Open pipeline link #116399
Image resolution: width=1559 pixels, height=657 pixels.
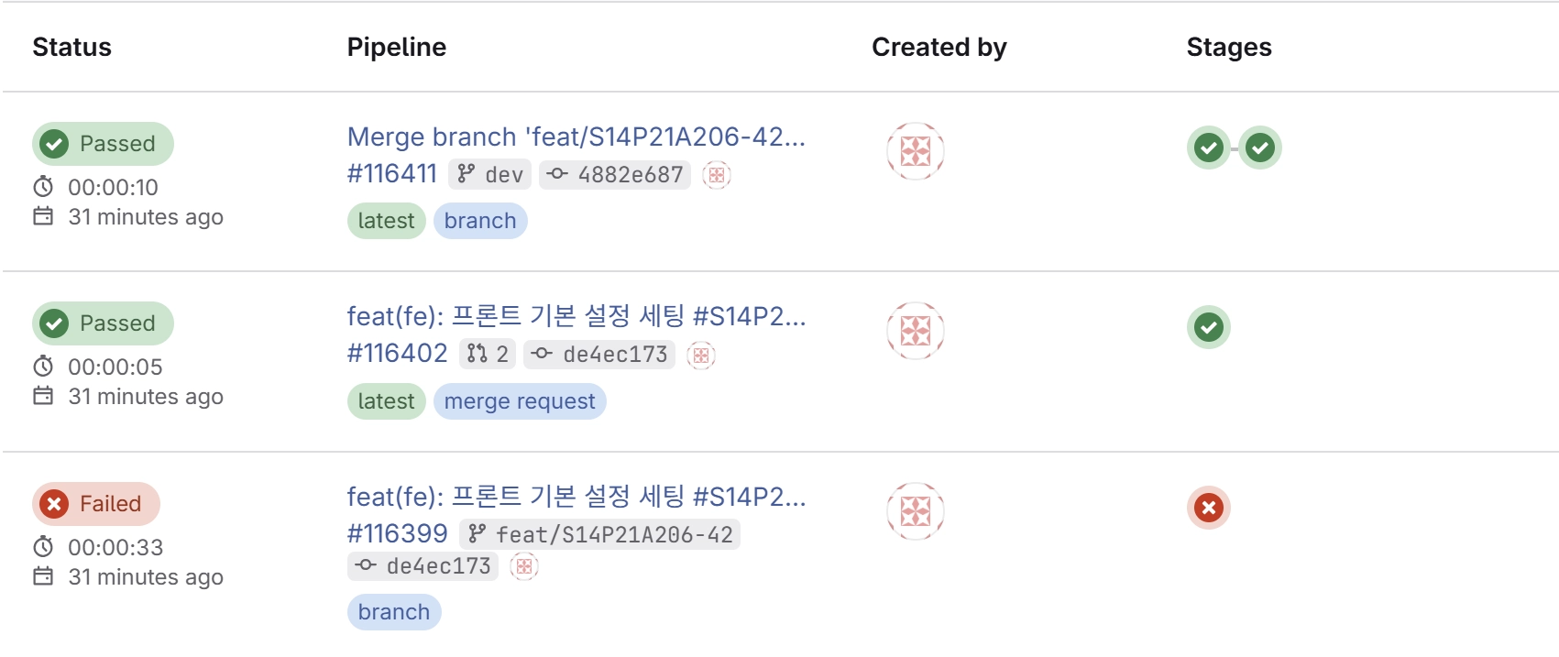(x=397, y=534)
